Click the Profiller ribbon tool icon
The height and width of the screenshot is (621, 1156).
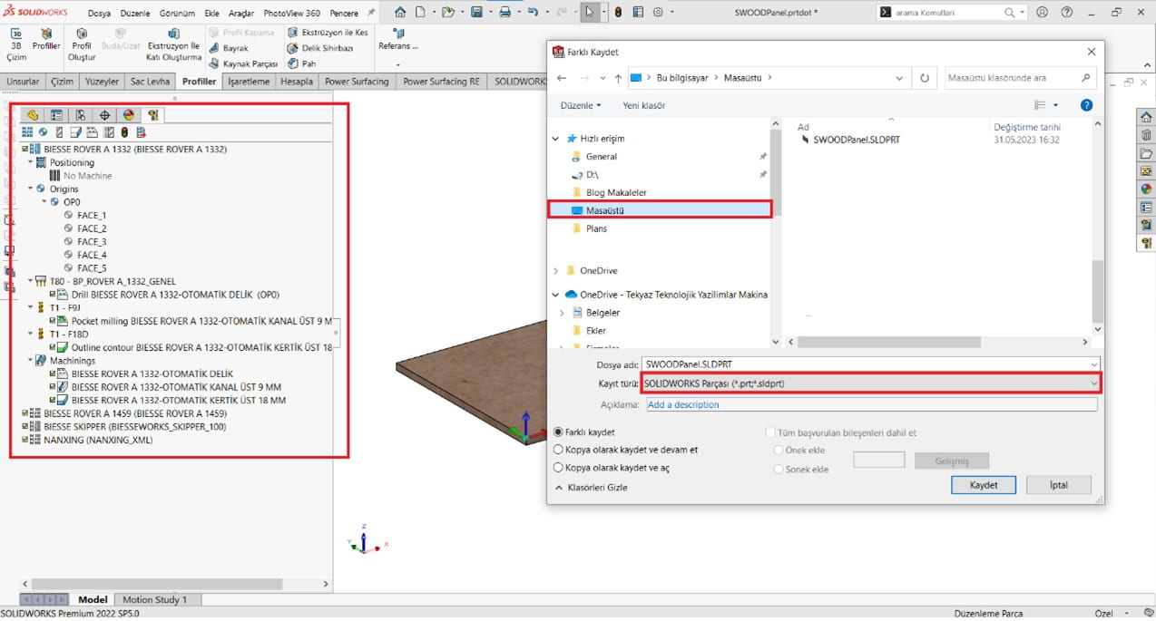click(x=46, y=39)
